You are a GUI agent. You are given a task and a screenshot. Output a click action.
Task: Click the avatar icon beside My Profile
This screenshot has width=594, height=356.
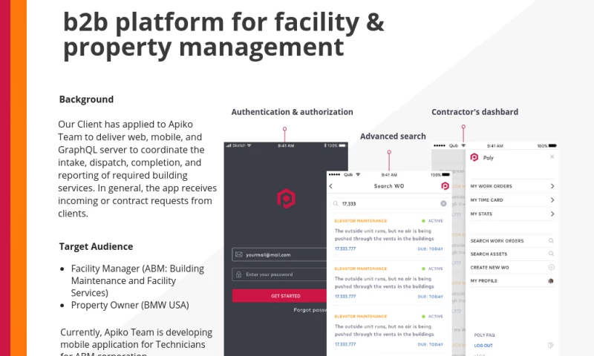551,280
